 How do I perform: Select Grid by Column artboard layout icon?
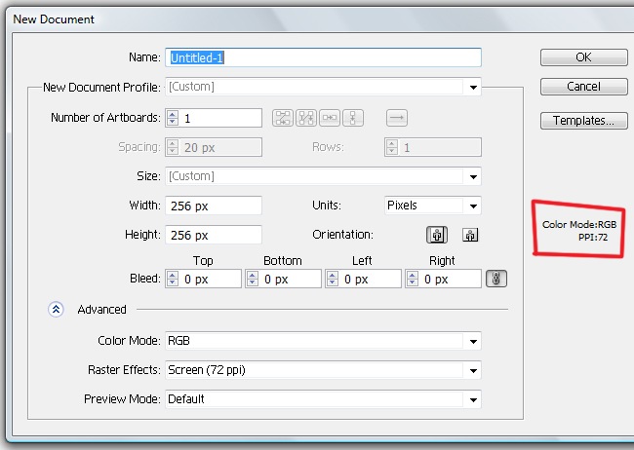(306, 118)
